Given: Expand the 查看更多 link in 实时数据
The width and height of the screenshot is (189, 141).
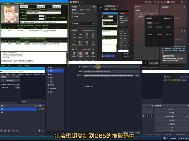Looking at the screenshot, I should 167,18.
